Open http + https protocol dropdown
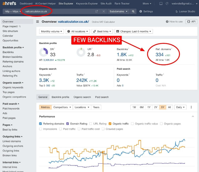Screen dimensions: 199x172 pos(13,11)
